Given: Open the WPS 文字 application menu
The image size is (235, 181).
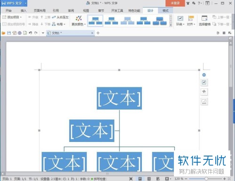Looking at the screenshot, I should pyautogui.click(x=14, y=3).
